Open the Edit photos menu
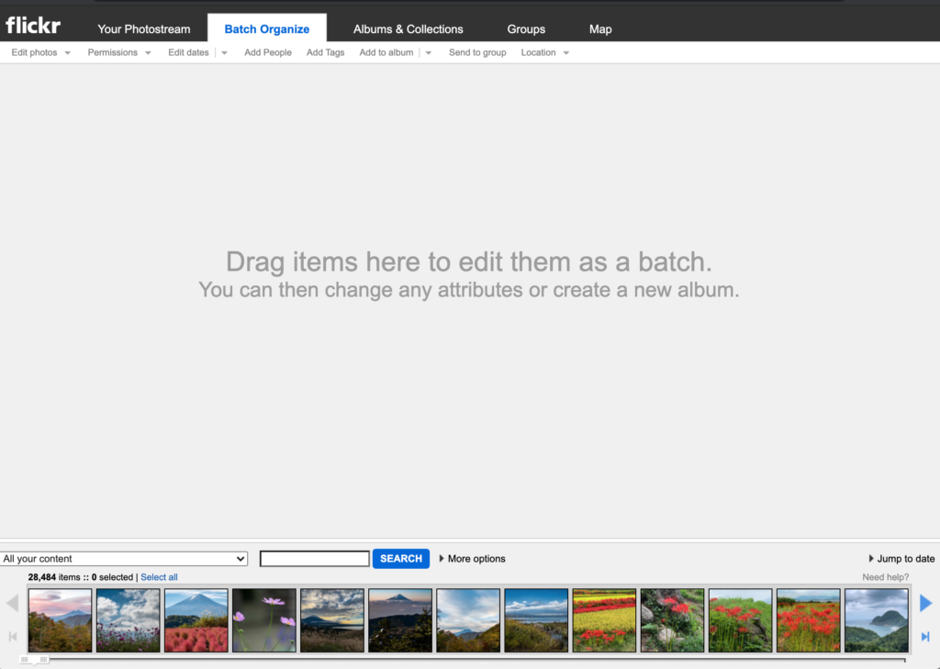Image resolution: width=940 pixels, height=669 pixels. pos(40,53)
